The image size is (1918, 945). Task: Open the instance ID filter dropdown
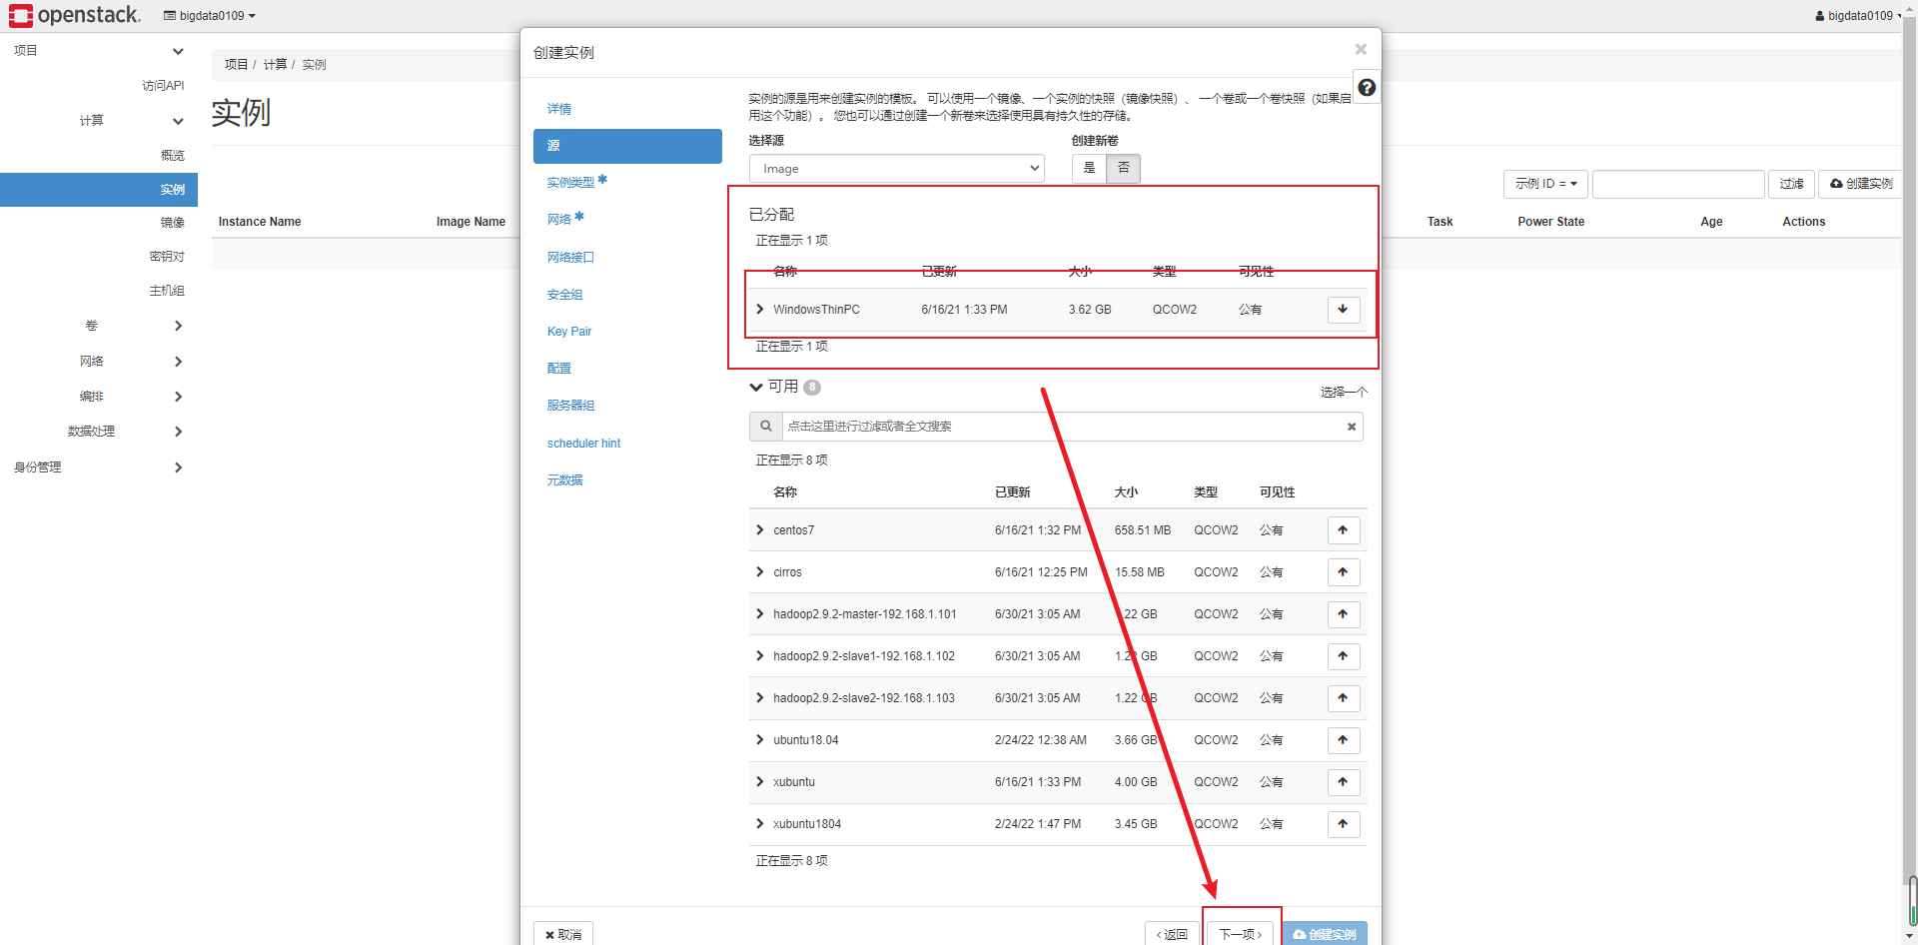pyautogui.click(x=1545, y=184)
